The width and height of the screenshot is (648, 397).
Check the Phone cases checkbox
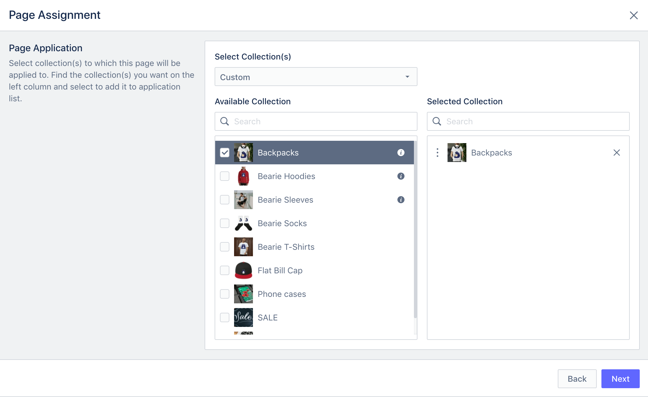(225, 294)
